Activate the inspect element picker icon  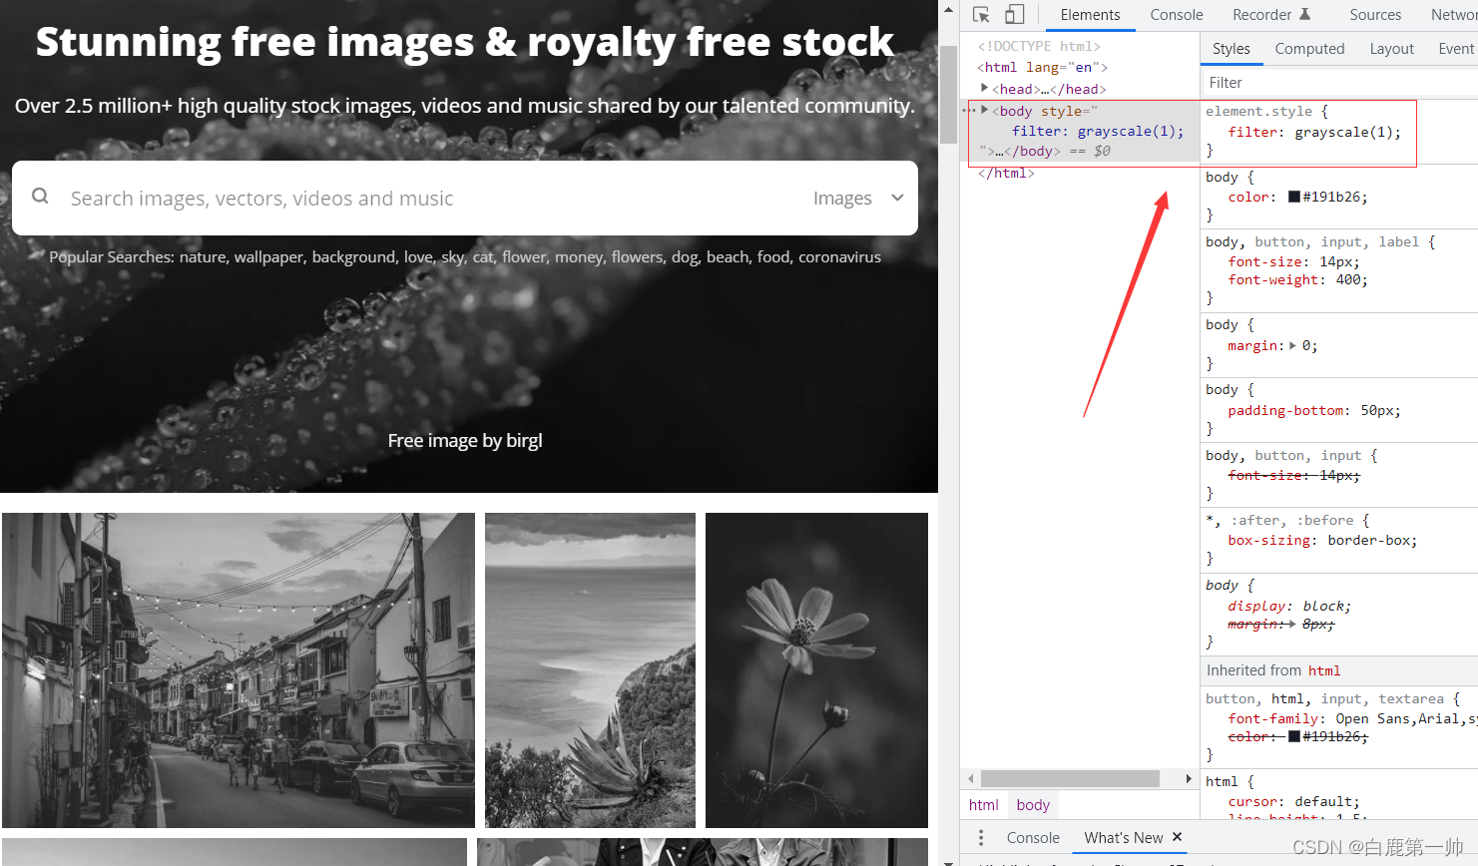981,15
